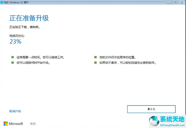
Task: Click the 最小化 button
Action: (x=151, y=109)
